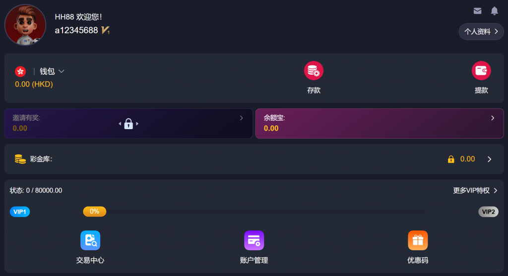
Task: Open the 优惠码 promo code gift icon
Action: [x=418, y=240]
